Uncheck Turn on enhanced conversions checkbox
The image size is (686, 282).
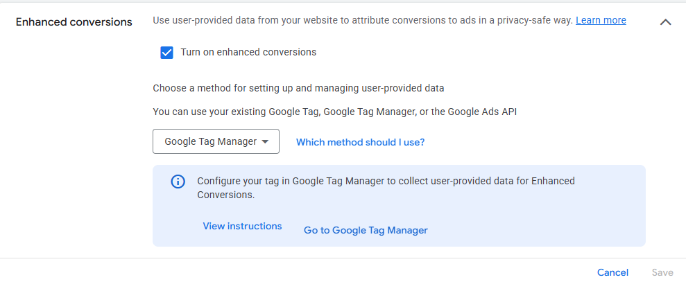(x=166, y=53)
